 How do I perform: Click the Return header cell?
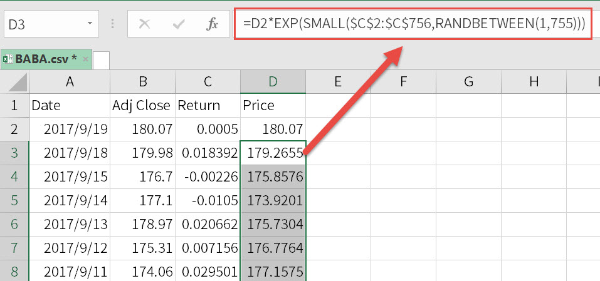pos(208,105)
